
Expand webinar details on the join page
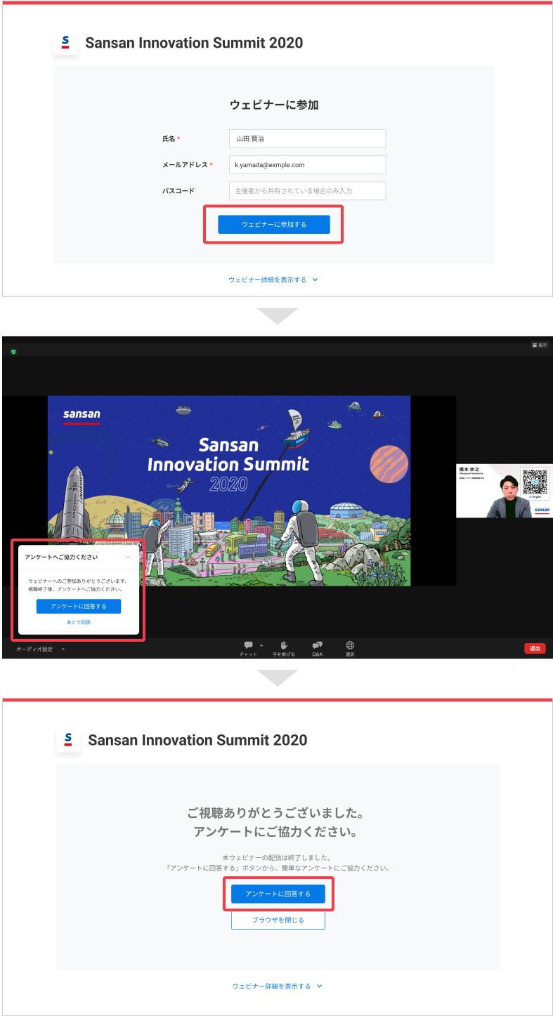pos(273,279)
